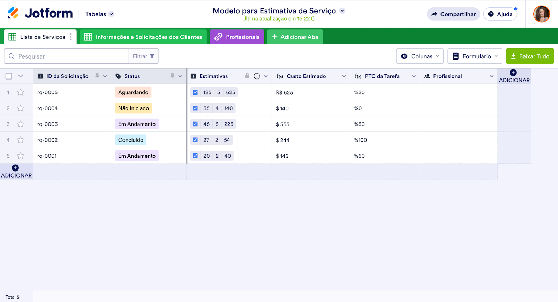Expand the table title dropdown arrow
The width and height of the screenshot is (558, 302).
[x=342, y=11]
